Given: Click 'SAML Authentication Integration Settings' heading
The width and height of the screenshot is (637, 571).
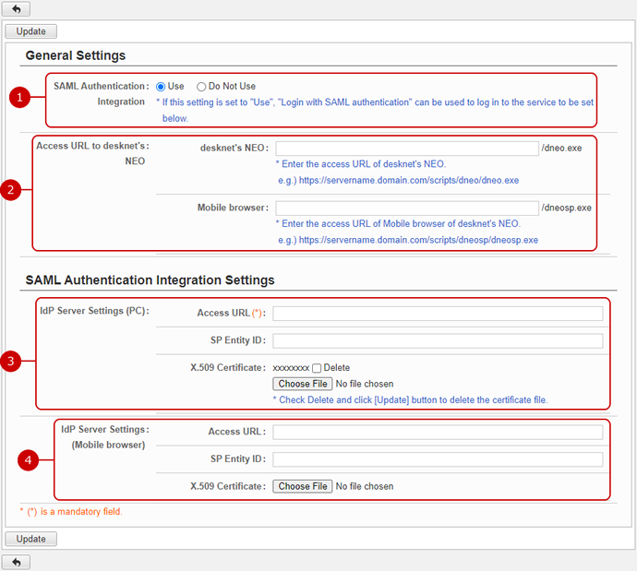Looking at the screenshot, I should click(150, 280).
